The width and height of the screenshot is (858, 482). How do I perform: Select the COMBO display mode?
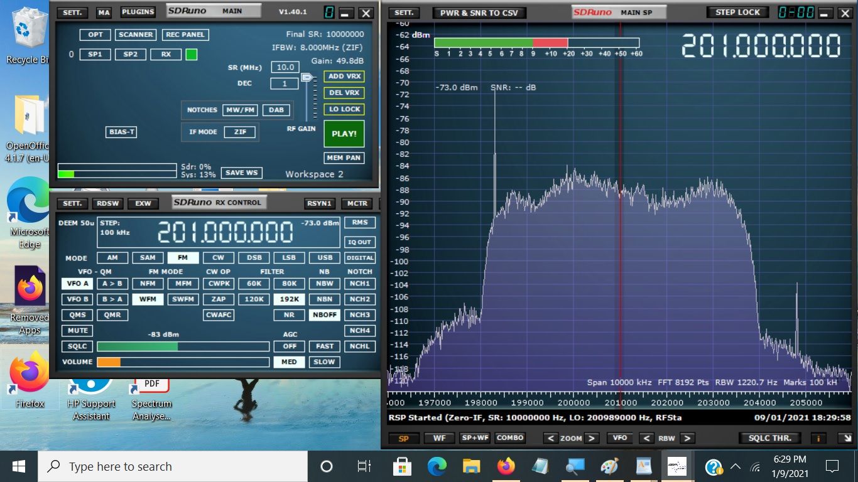[510, 438]
